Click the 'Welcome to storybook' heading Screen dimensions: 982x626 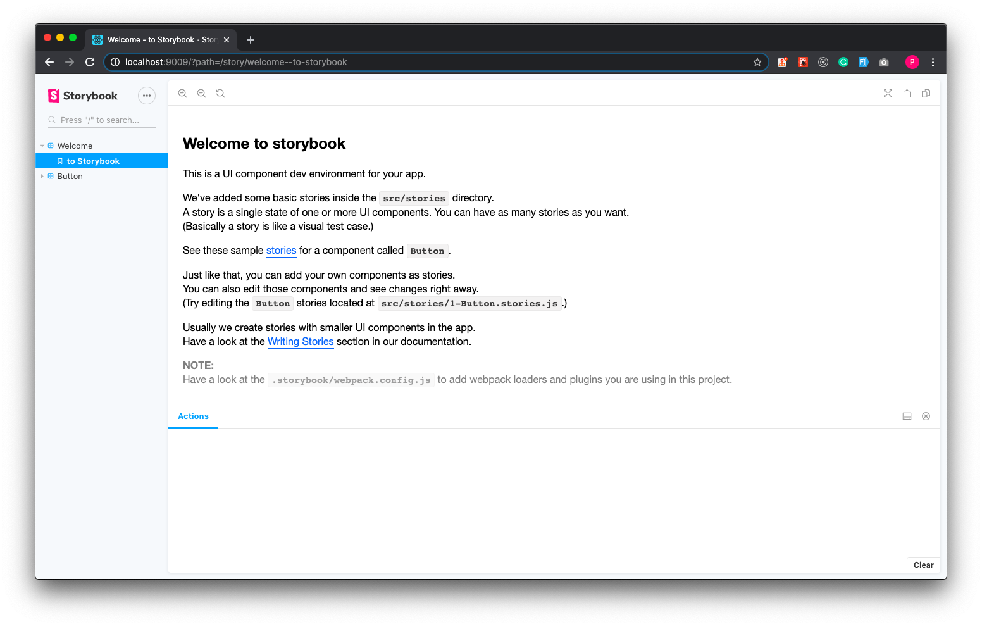(x=264, y=144)
